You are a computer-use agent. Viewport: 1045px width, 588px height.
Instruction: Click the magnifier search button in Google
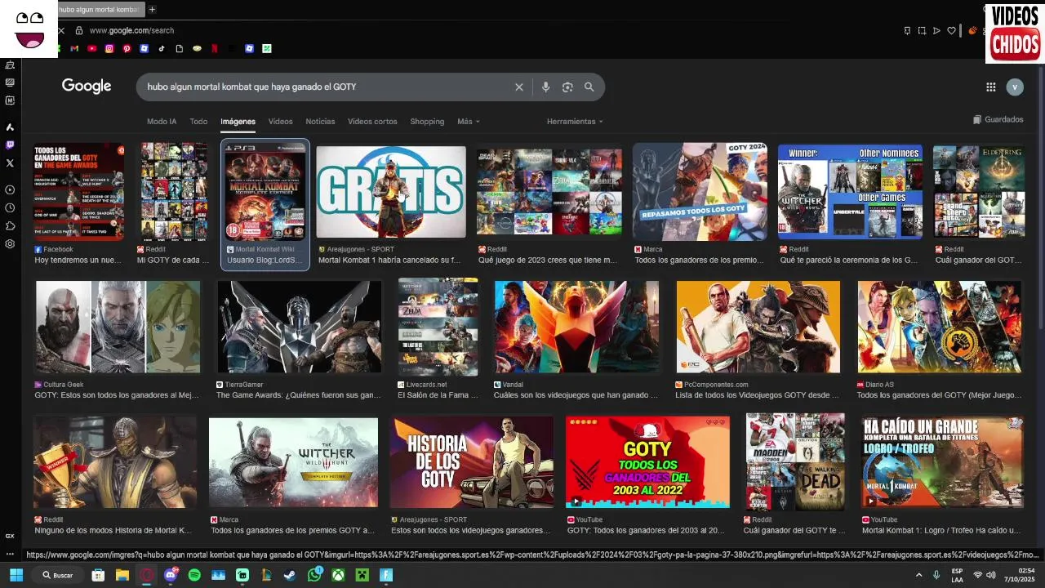point(589,87)
